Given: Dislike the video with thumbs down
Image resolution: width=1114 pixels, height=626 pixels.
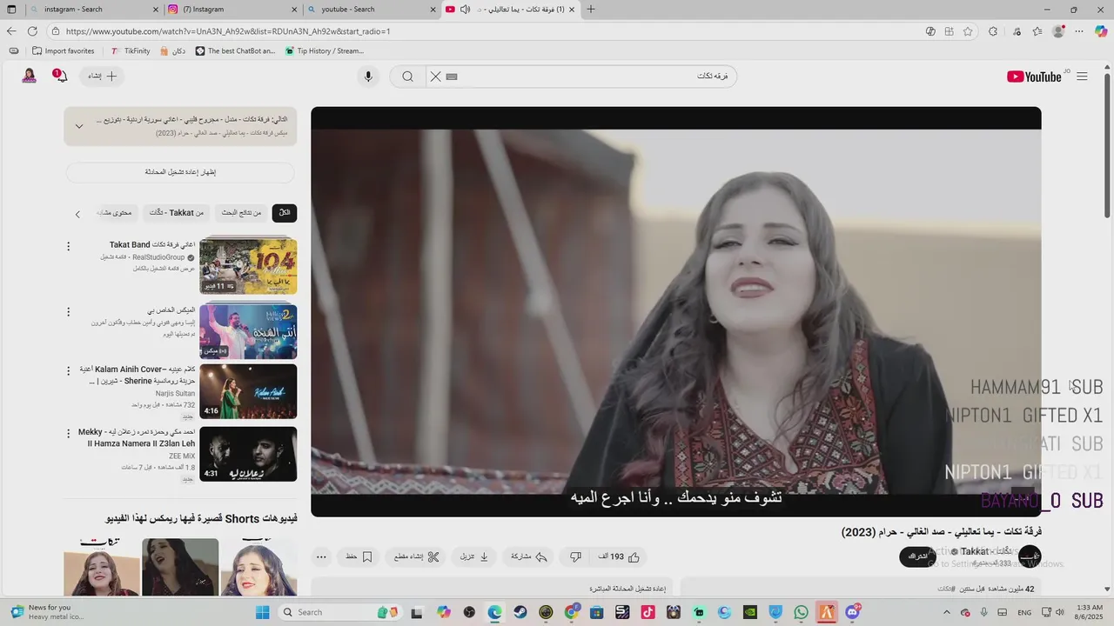Looking at the screenshot, I should [x=575, y=556].
